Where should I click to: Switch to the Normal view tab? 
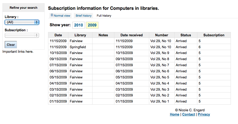pyautogui.click(x=62, y=16)
